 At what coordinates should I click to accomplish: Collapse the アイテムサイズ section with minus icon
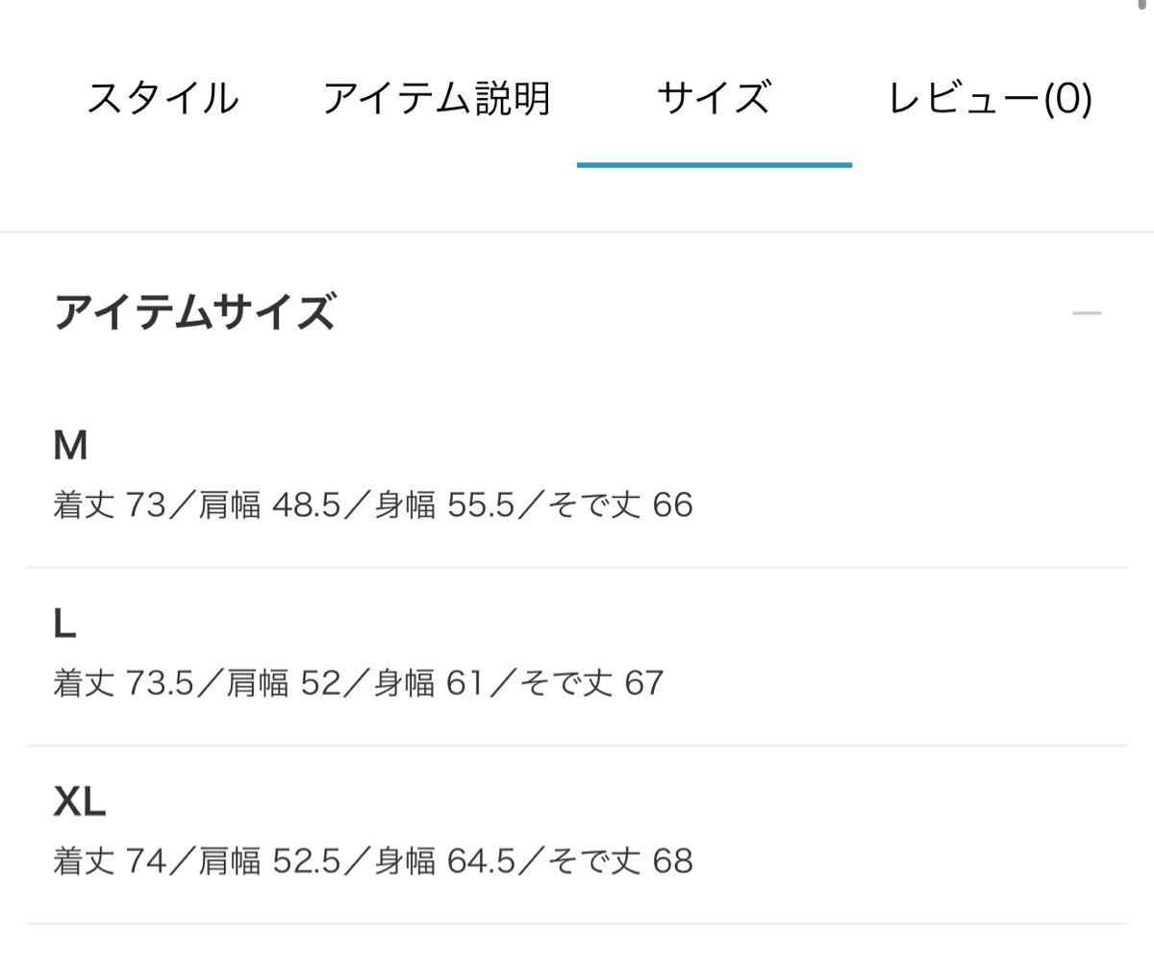(x=1086, y=313)
